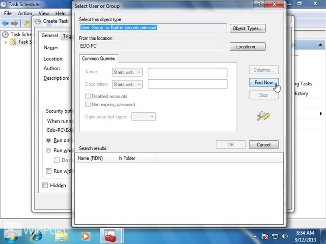Focus the Name query text field
Image resolution: width=326 pixels, height=244 pixels.
(x=187, y=72)
